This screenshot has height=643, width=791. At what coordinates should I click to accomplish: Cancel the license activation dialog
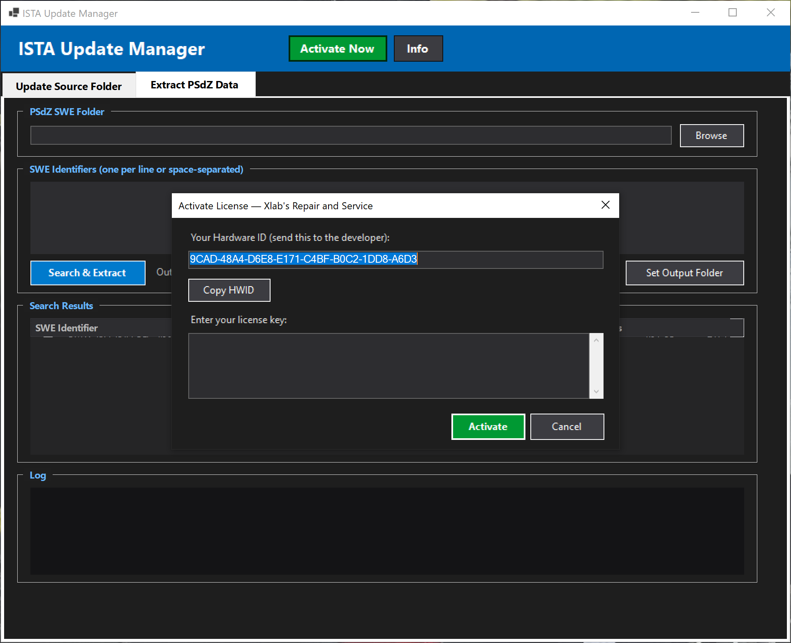[x=567, y=426]
